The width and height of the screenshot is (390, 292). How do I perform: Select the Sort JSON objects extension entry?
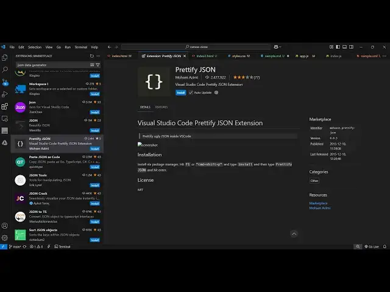coord(57,235)
